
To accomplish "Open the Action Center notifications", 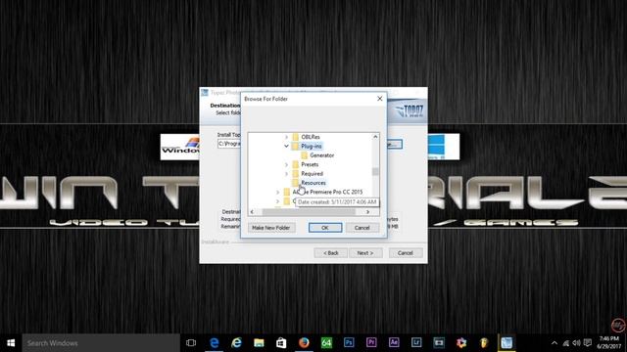I will pos(588,343).
